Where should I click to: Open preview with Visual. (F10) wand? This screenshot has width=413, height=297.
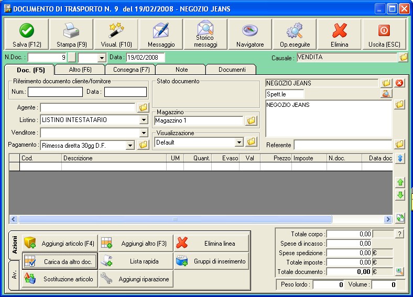(116, 34)
